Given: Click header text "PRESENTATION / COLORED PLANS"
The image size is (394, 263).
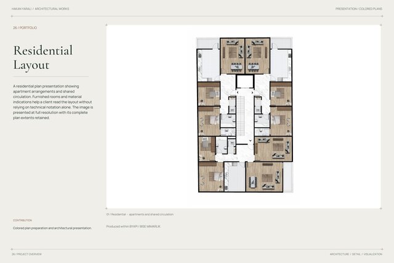Looking at the screenshot, I should pos(358,9).
